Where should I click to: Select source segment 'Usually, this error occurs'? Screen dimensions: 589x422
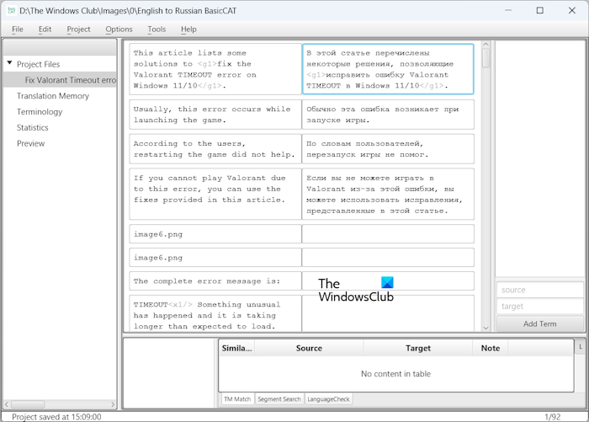215,115
